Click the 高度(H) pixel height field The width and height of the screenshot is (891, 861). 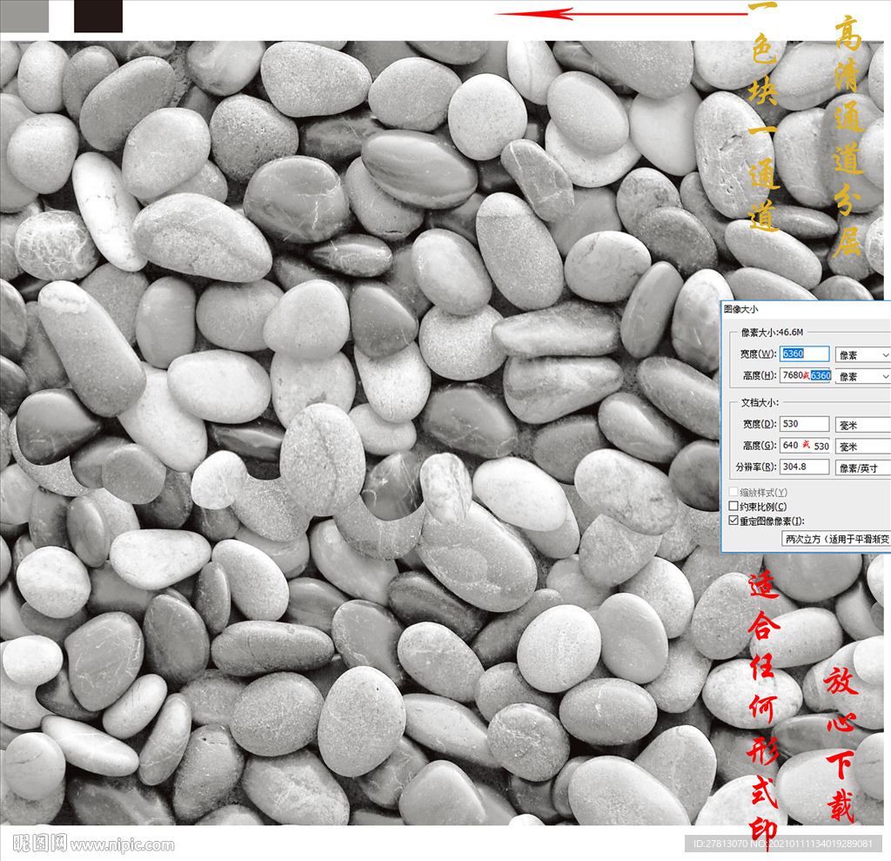point(806,375)
